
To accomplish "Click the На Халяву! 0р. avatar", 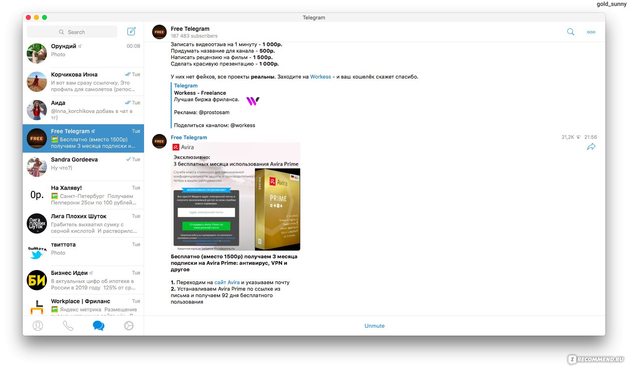I will [x=37, y=195].
